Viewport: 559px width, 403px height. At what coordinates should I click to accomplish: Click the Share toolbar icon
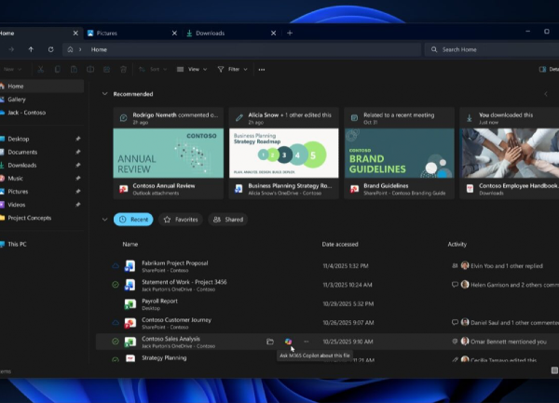coord(106,70)
